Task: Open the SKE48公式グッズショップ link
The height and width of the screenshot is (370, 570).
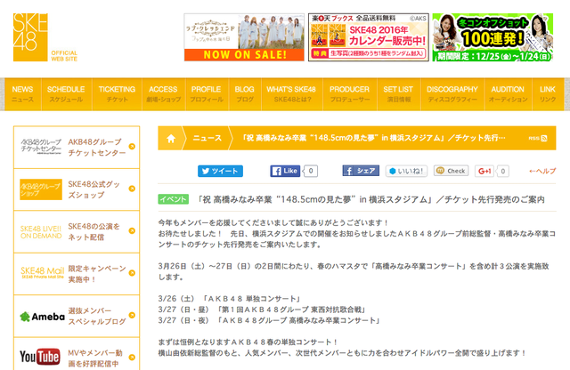Action: pos(94,189)
